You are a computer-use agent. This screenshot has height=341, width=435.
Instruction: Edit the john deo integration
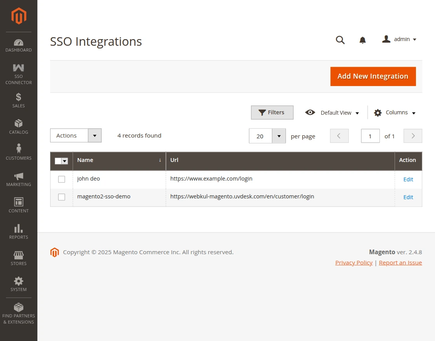click(408, 179)
